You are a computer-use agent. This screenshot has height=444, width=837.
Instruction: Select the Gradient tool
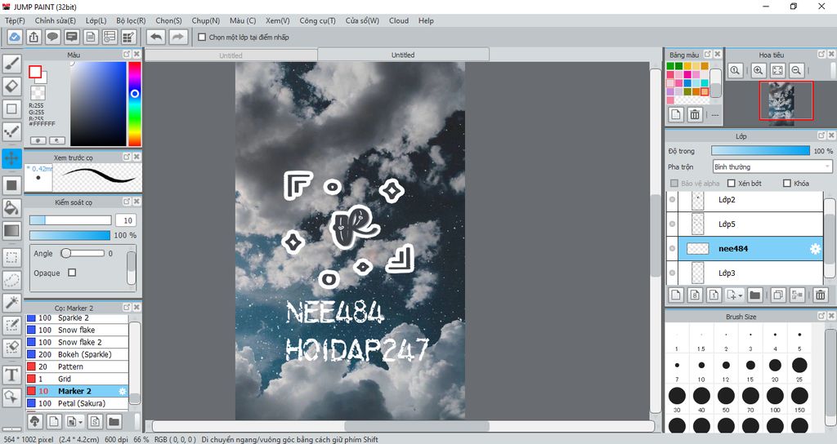11,231
